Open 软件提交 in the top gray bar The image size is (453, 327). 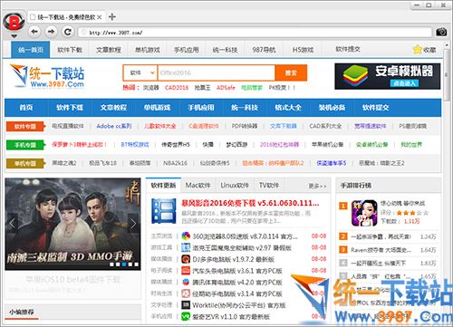pyautogui.click(x=348, y=49)
